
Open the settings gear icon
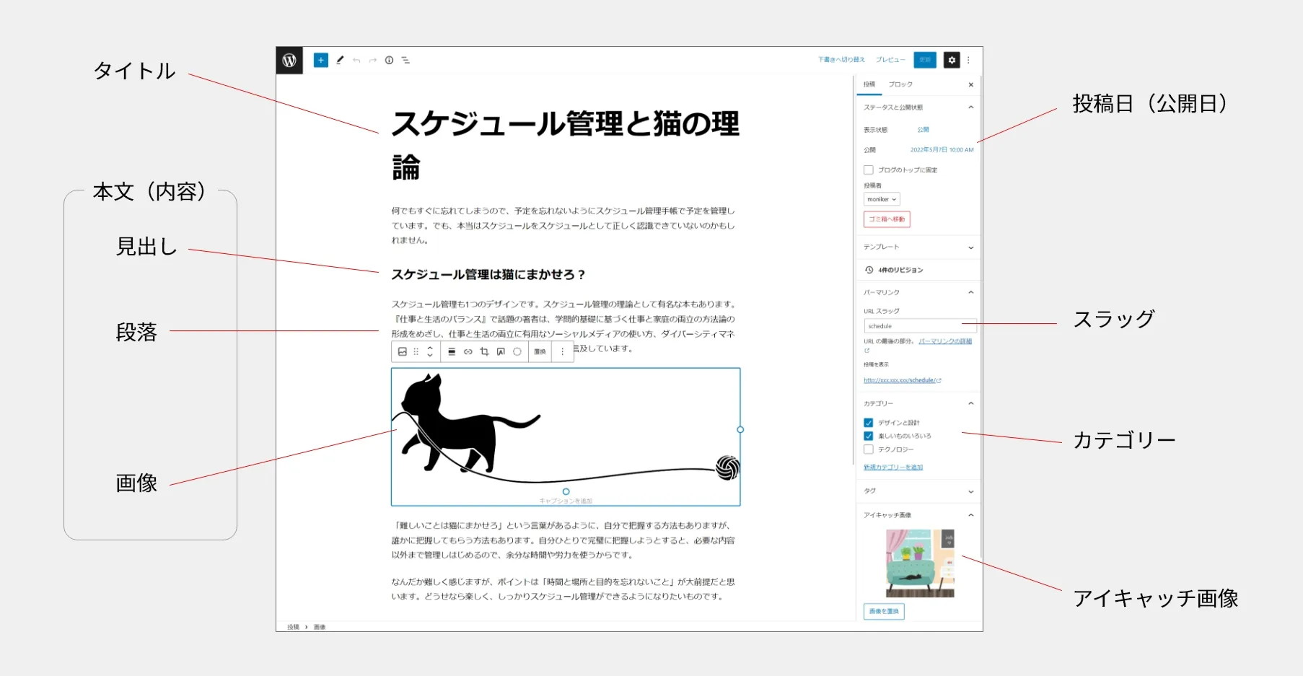coord(952,60)
